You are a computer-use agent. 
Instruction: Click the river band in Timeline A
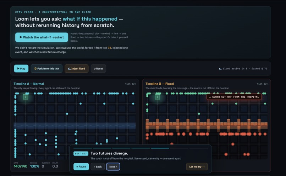click(75, 126)
